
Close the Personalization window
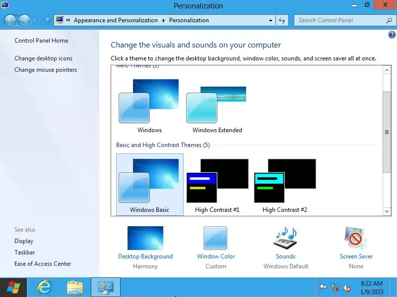[x=385, y=4]
